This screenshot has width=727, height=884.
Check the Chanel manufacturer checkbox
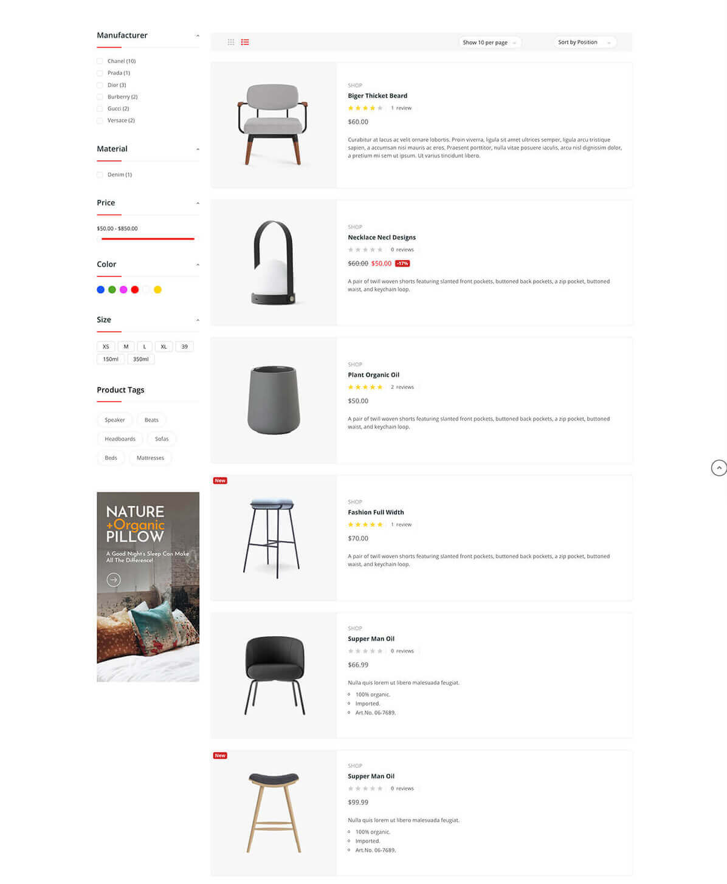100,61
